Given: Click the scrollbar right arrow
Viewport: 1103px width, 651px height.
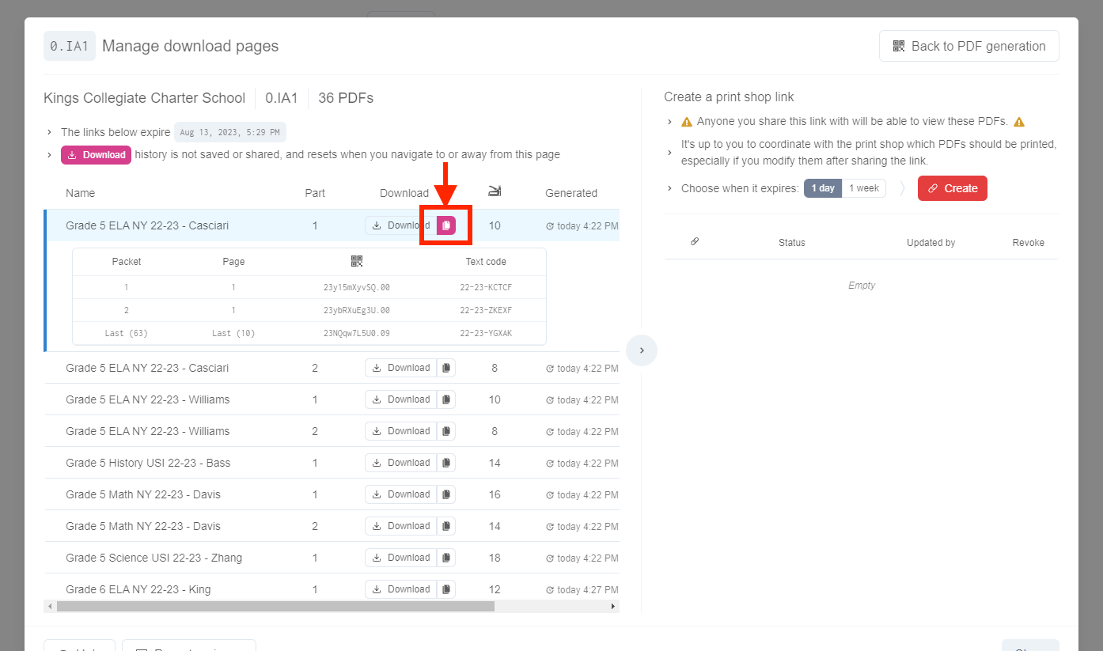Looking at the screenshot, I should tap(613, 607).
